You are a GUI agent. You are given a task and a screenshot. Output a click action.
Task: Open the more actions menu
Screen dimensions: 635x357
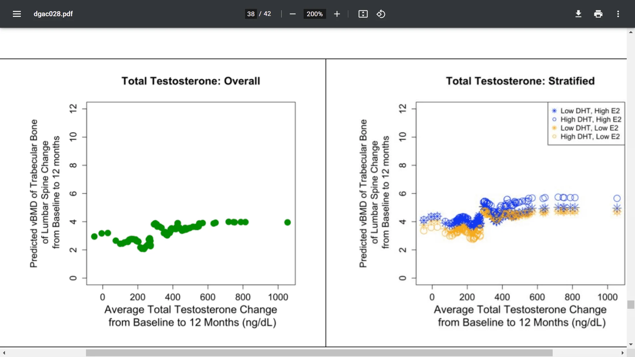(618, 14)
